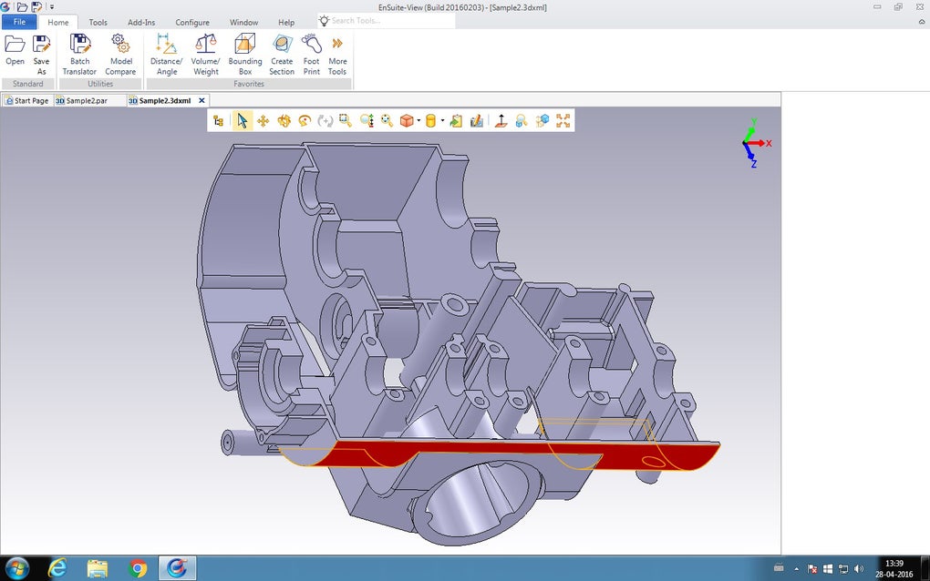930x581 pixels.
Task: Collapse the ribbon using the chevron
Action: [922, 22]
